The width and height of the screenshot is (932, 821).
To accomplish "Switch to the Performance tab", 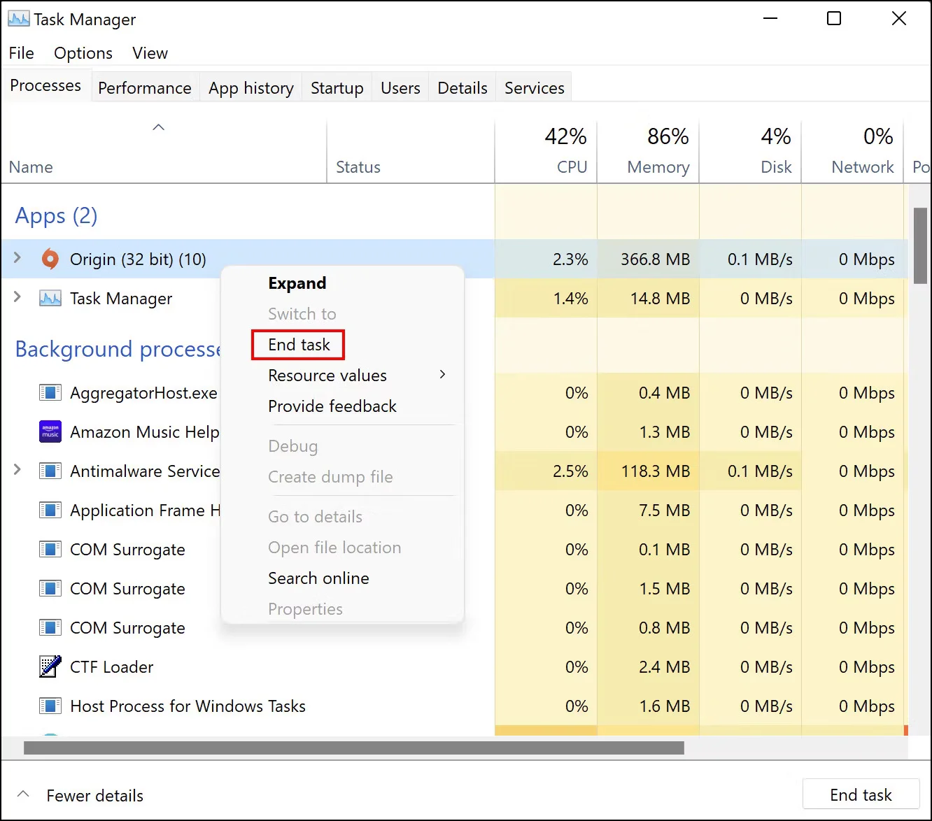I will coord(145,88).
